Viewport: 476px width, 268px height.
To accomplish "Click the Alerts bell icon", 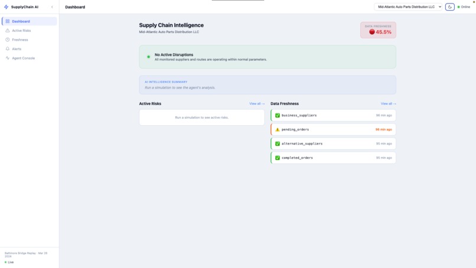I will tap(8, 49).
